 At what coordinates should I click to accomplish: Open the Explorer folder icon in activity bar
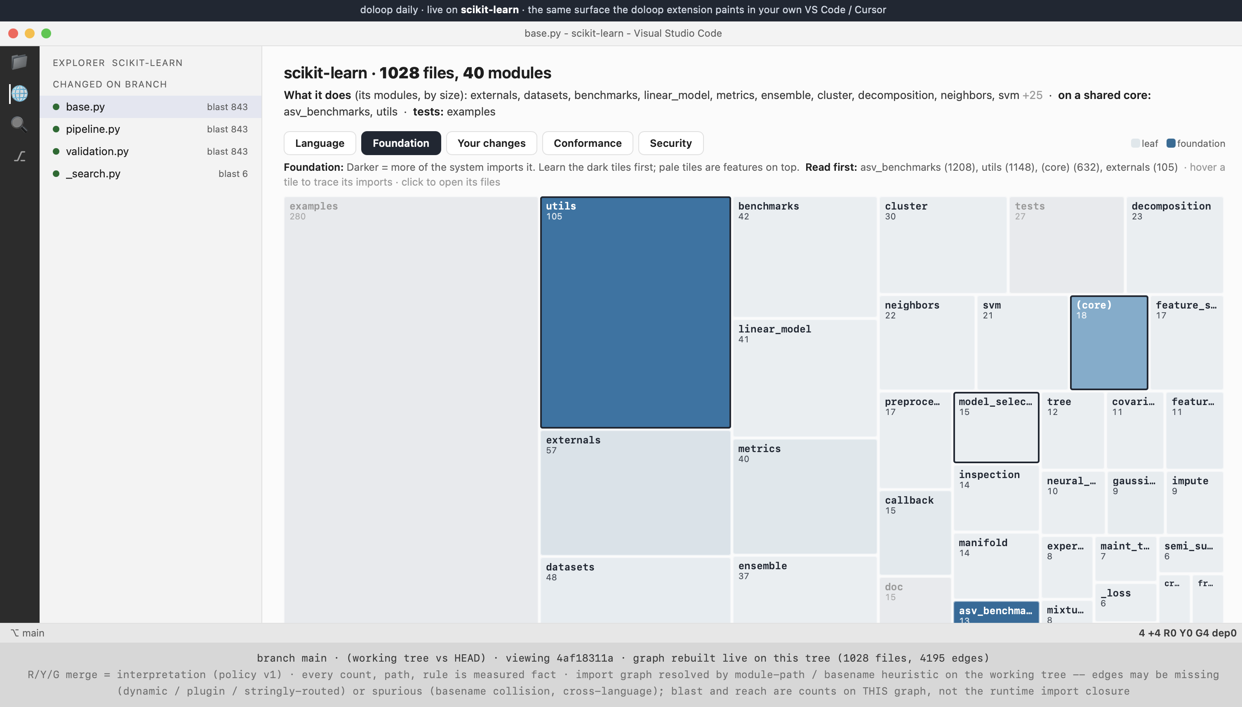click(19, 62)
